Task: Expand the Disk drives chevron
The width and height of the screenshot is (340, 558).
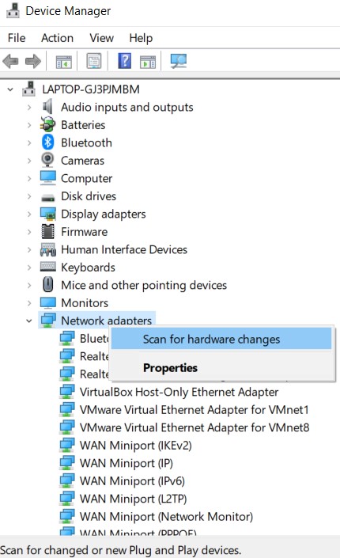Action: [29, 196]
